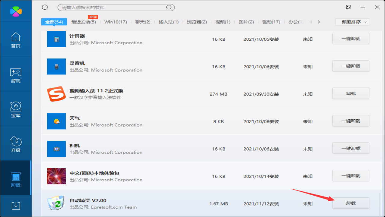
Task: Click the 中文(简体)本地体验包 icon
Action: pos(56,176)
